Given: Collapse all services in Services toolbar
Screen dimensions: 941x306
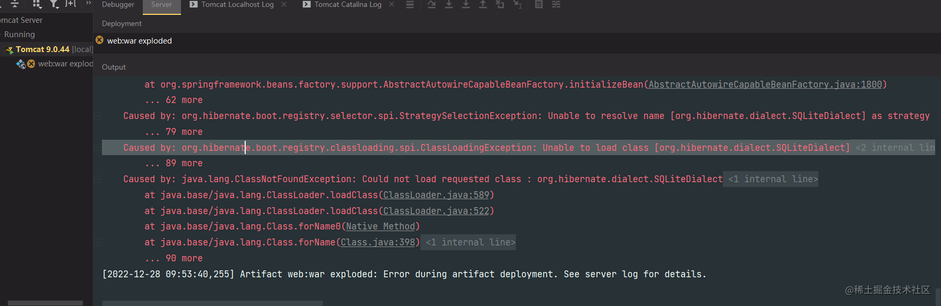Looking at the screenshot, I should (14, 4).
